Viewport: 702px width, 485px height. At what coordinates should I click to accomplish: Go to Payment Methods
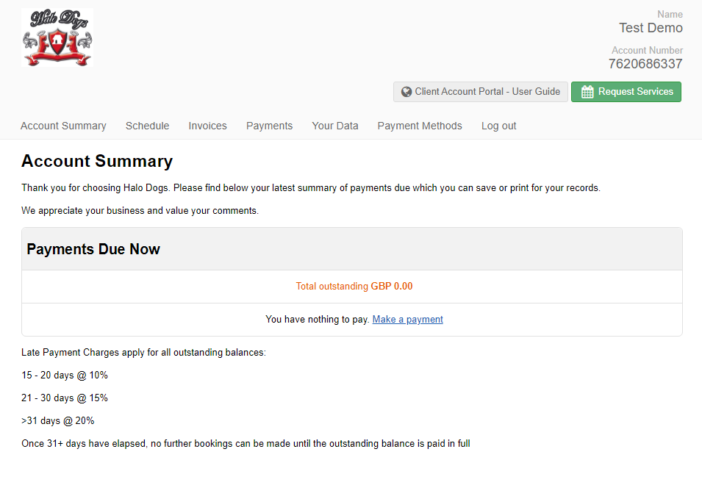[420, 126]
